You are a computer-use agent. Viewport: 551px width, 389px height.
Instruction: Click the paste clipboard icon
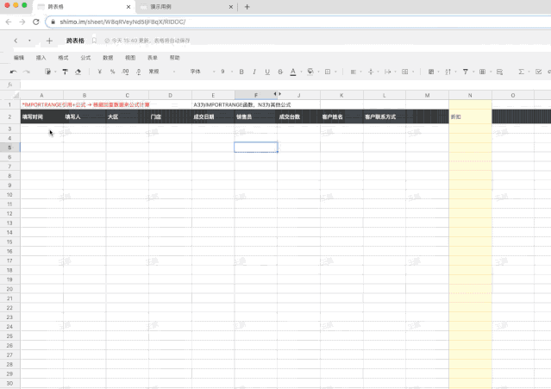47,72
